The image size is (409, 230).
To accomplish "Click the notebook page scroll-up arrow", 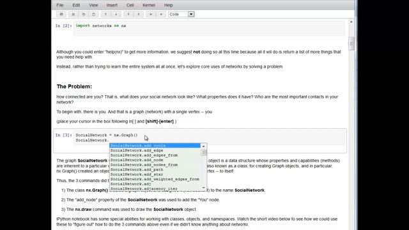I will coord(351,22).
